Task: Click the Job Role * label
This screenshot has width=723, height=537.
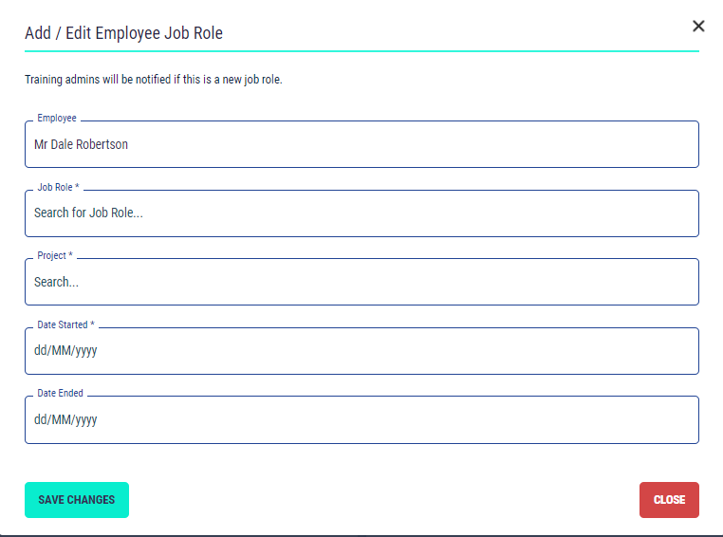Action: pos(58,187)
